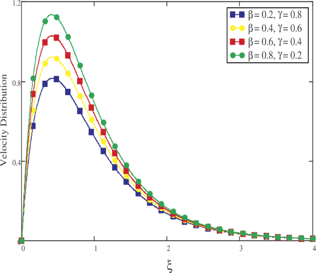Click legend entry β= 0.6, γ= 0.4
Image resolution: width=316 pixels, height=273 pixels.
(266, 42)
